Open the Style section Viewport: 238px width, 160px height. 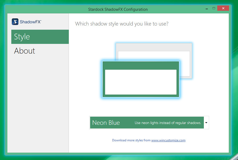[x=40, y=37]
